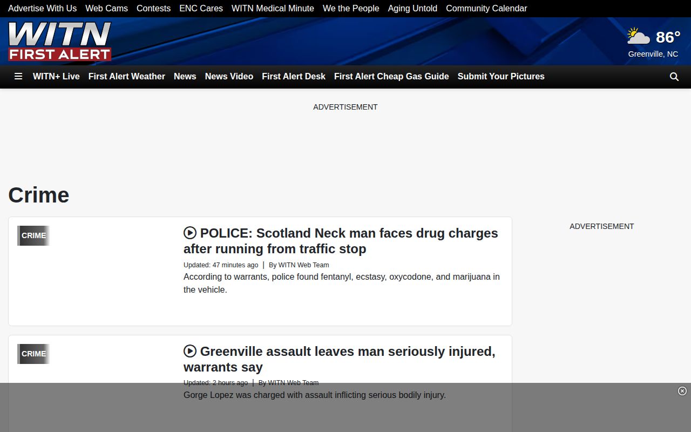Open First Alert Desk menu item
691x432 pixels.
(x=294, y=77)
